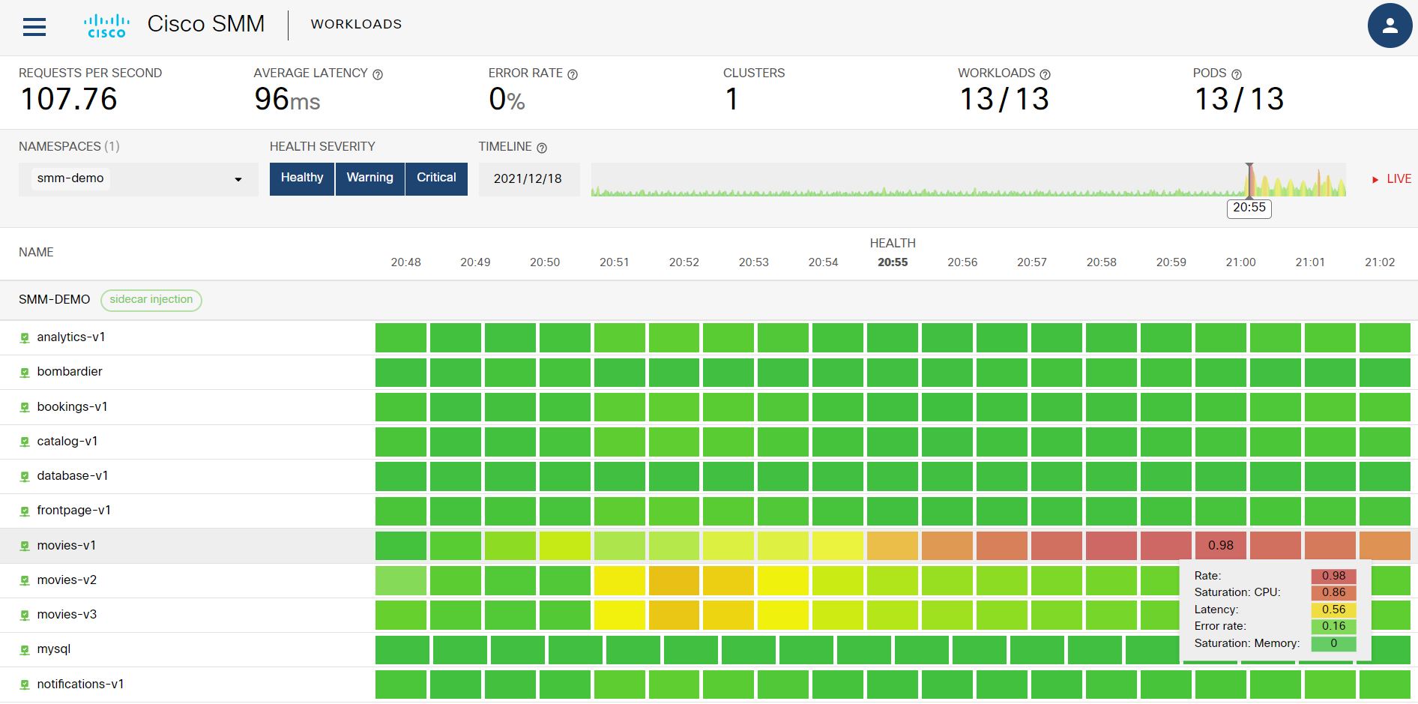This screenshot has width=1418, height=704.
Task: Toggle the Healthy severity filter
Action: tap(302, 178)
